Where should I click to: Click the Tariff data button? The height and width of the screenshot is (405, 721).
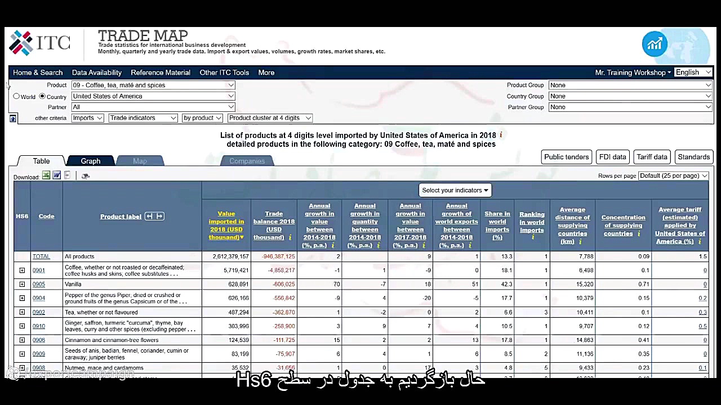click(x=652, y=157)
